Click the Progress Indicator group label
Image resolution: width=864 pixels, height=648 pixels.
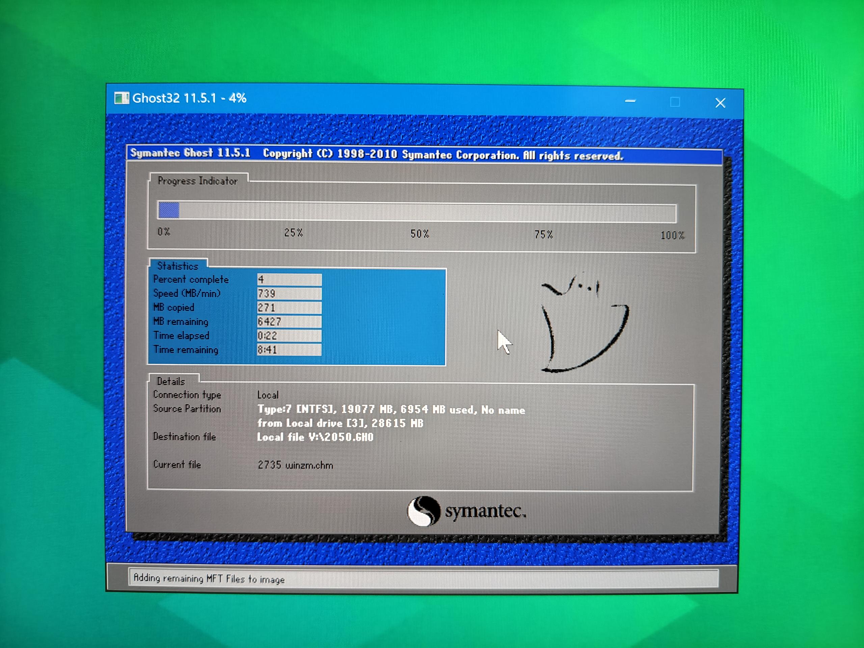[x=198, y=181]
